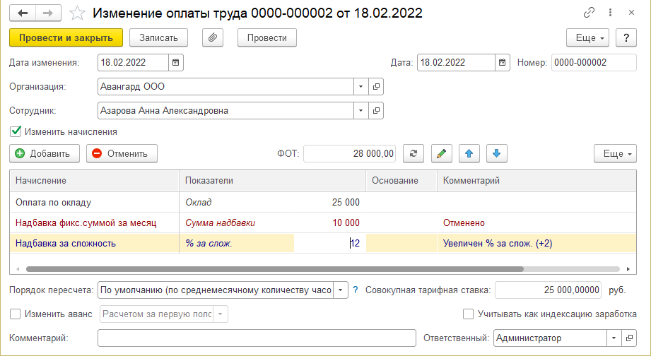Click the link icon in header

[589, 13]
